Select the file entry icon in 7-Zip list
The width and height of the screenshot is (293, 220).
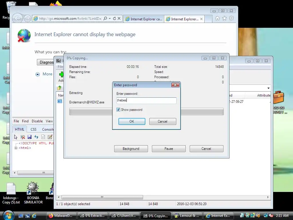click(60, 101)
